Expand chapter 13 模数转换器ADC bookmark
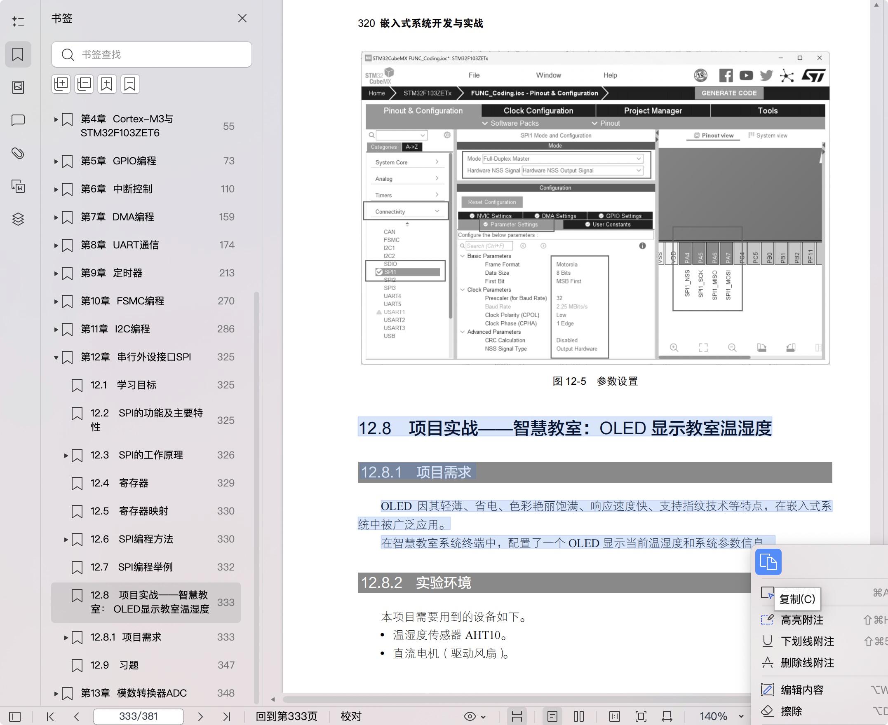The width and height of the screenshot is (888, 725). click(56, 693)
